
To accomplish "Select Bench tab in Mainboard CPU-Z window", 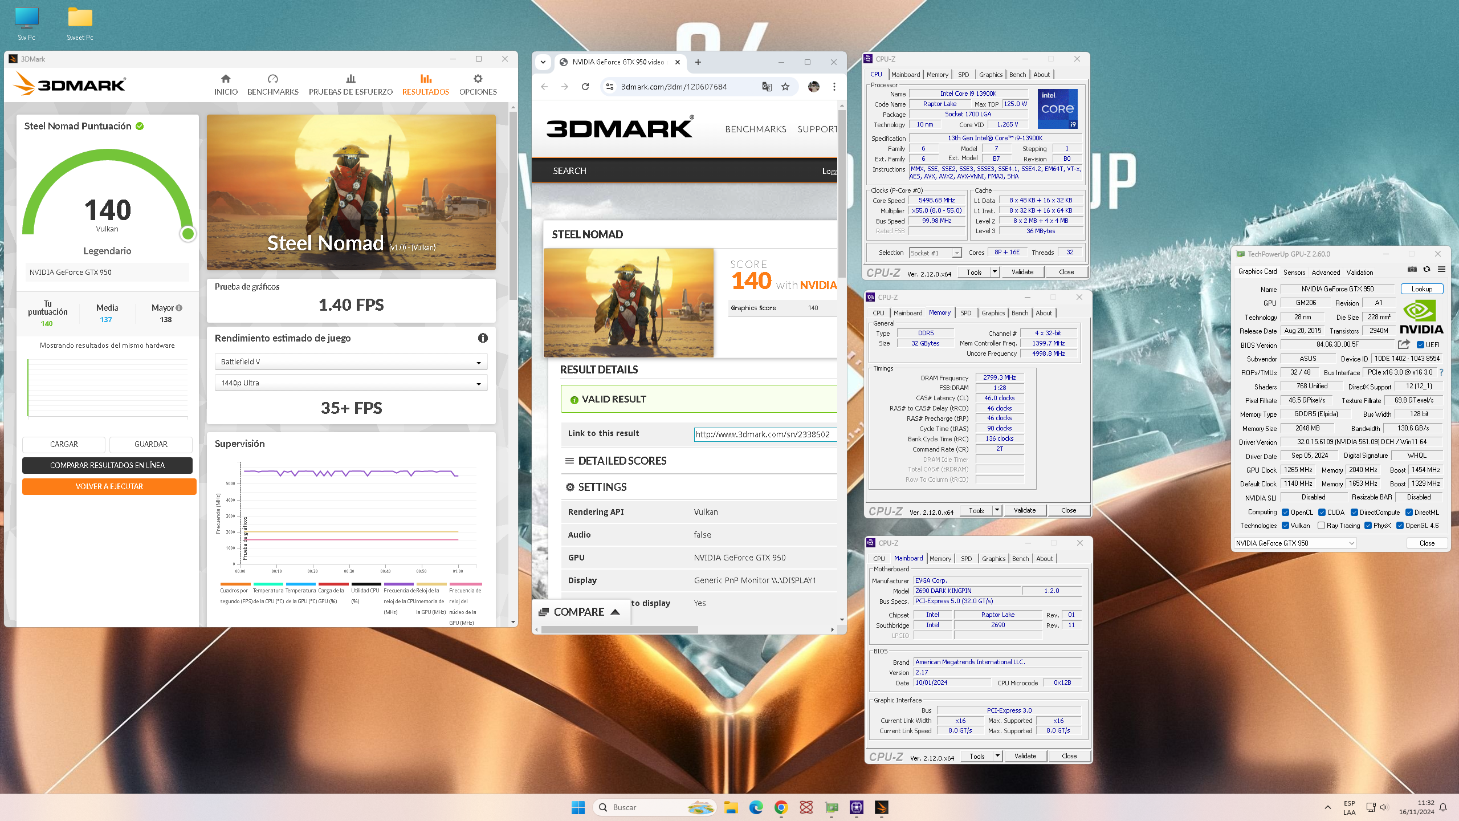I will pyautogui.click(x=1021, y=559).
